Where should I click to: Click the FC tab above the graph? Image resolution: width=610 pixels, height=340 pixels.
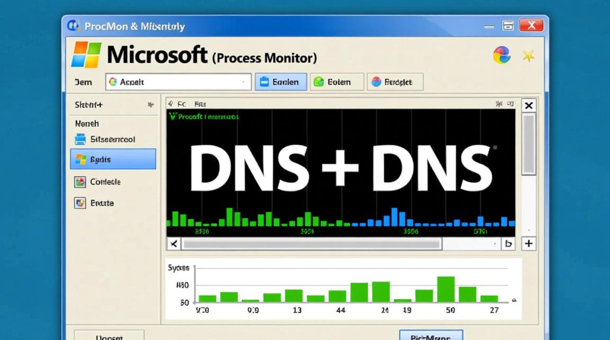[182, 104]
